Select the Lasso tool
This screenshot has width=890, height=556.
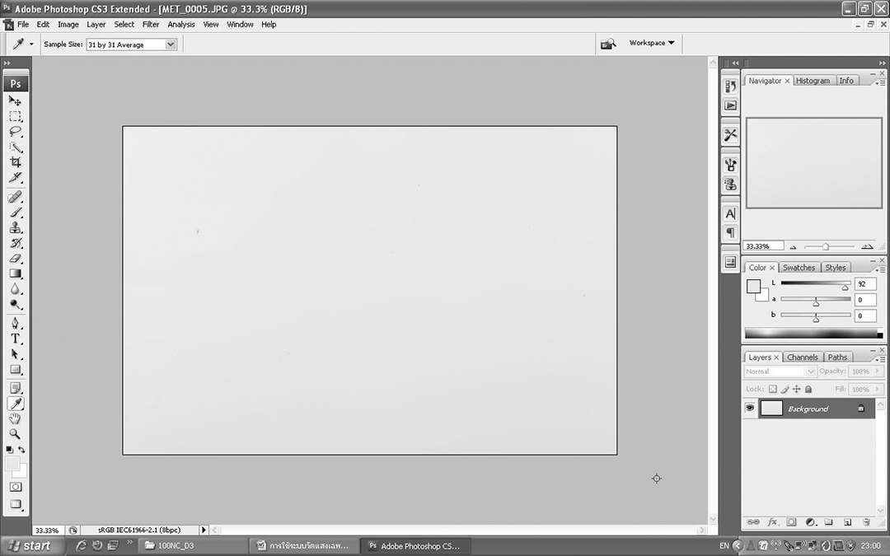(15, 132)
